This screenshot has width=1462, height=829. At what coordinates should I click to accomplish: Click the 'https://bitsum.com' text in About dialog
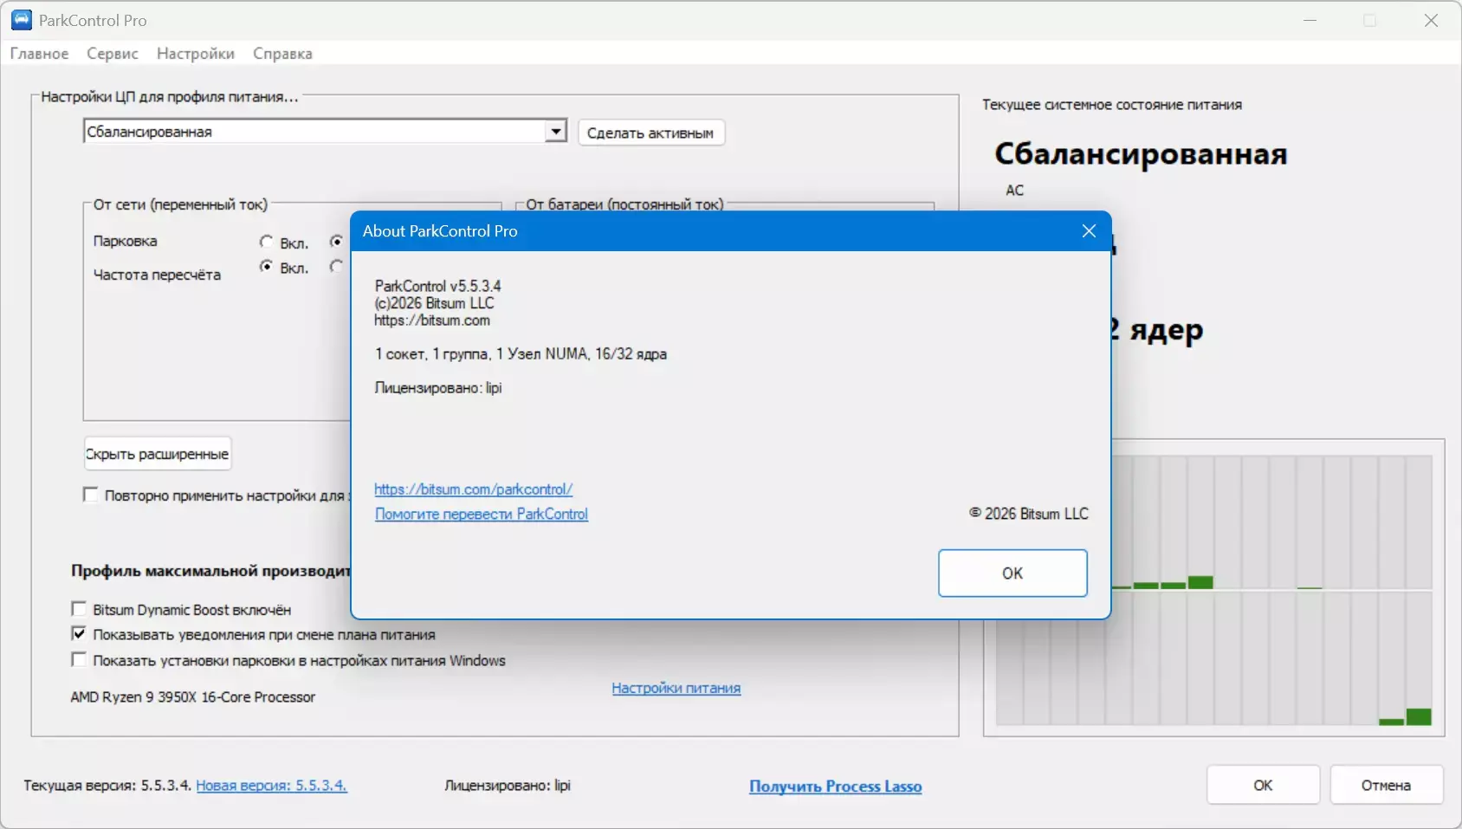[432, 320]
